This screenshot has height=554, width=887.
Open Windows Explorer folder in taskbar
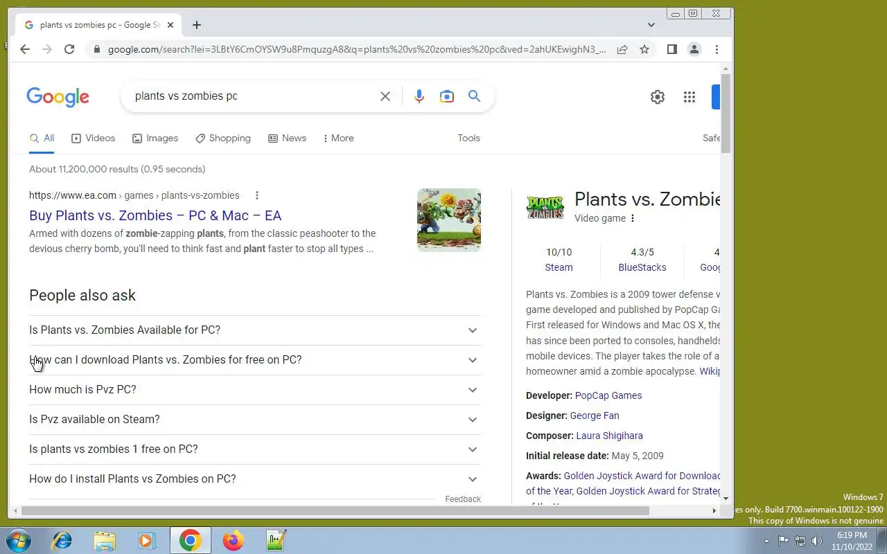[x=105, y=540]
